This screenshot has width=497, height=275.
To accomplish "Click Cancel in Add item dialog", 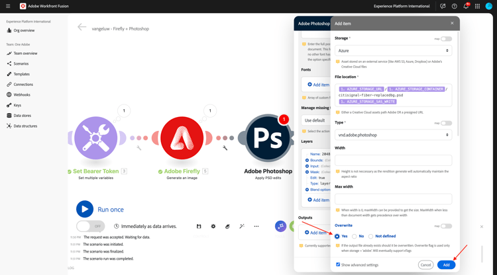I will coord(425,265).
